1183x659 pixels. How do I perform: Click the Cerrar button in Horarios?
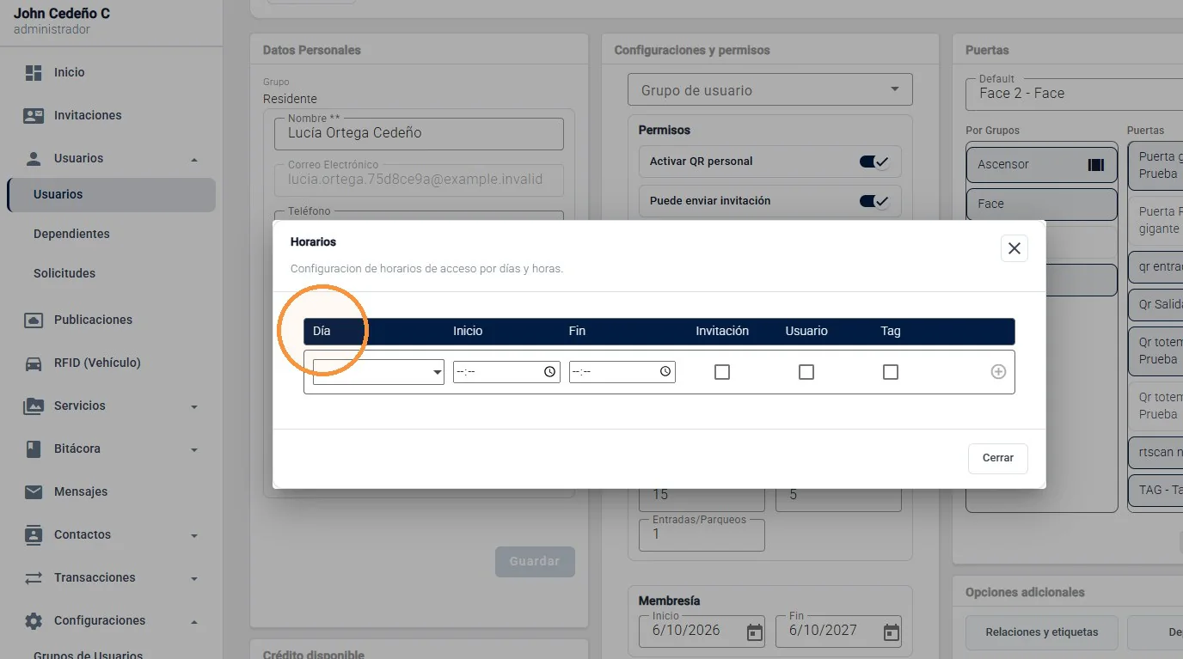pyautogui.click(x=997, y=458)
